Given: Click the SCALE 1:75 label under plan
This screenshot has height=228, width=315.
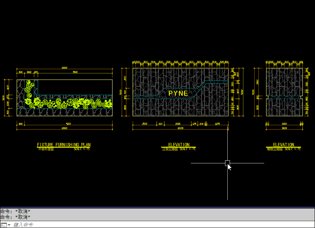Looking at the screenshot, I should coord(82,149).
